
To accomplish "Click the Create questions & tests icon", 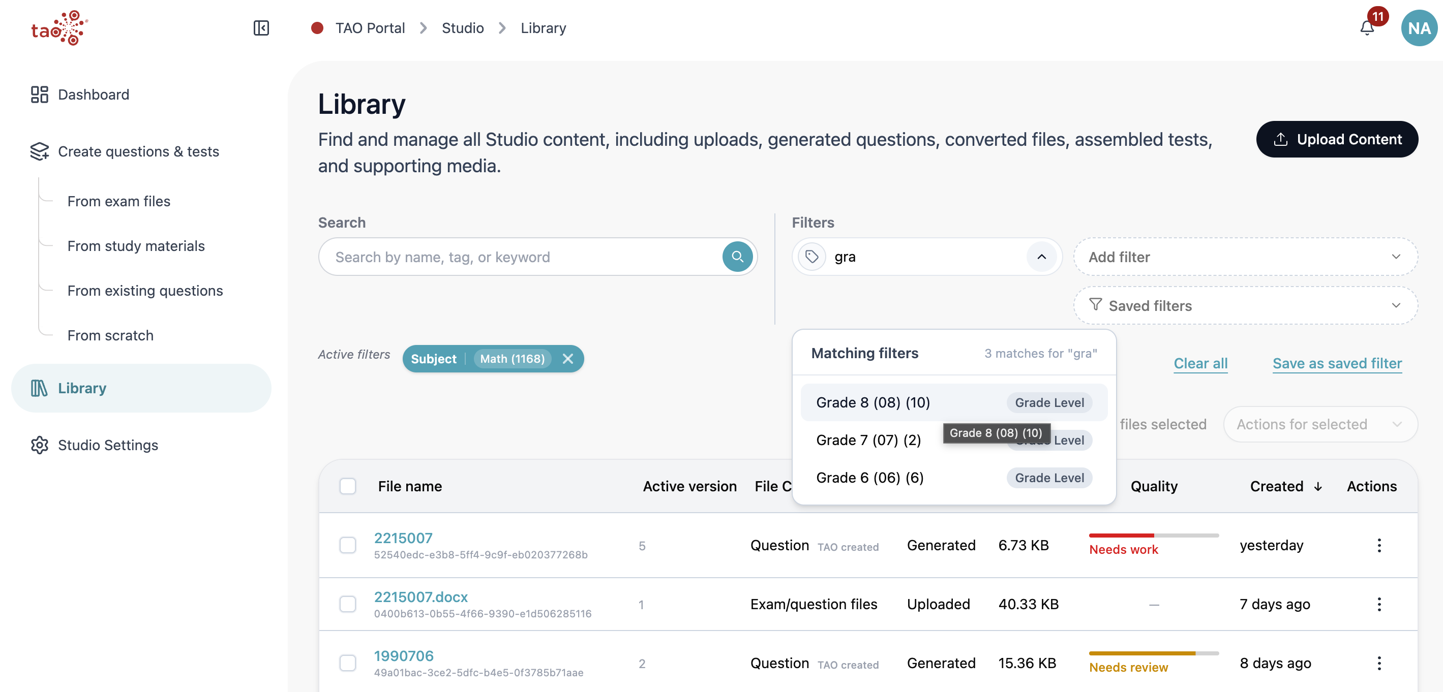I will tap(39, 151).
